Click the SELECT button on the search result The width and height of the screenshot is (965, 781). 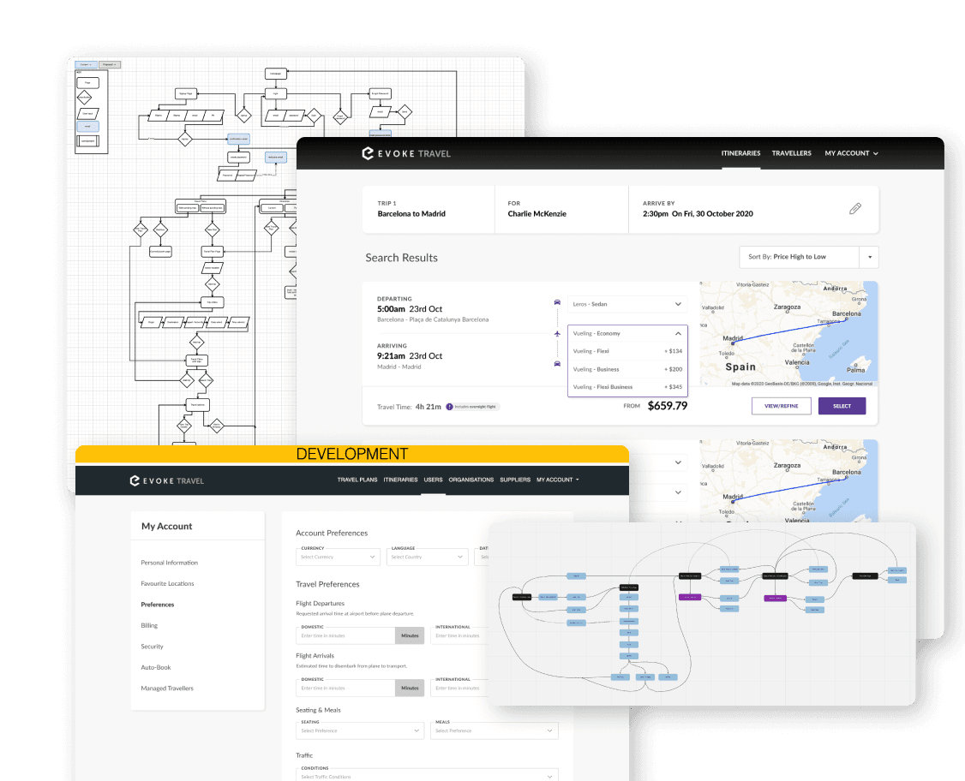842,406
